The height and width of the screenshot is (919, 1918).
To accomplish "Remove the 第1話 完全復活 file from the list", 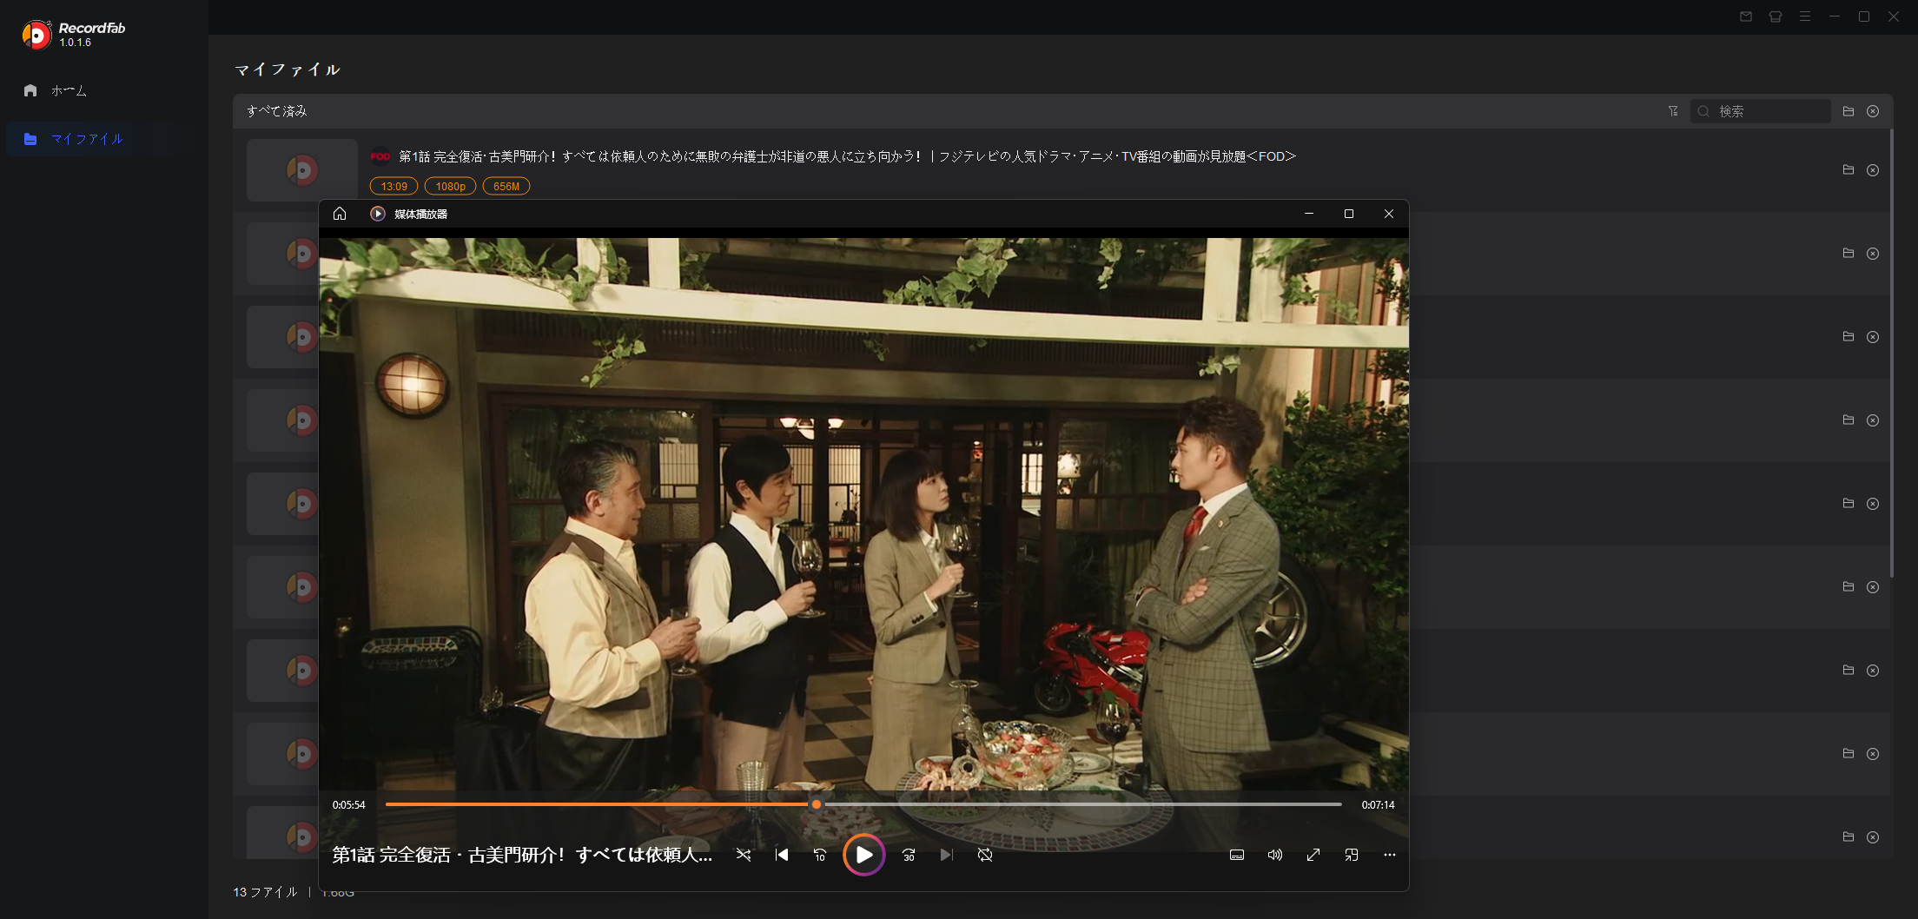I will pos(1873,170).
